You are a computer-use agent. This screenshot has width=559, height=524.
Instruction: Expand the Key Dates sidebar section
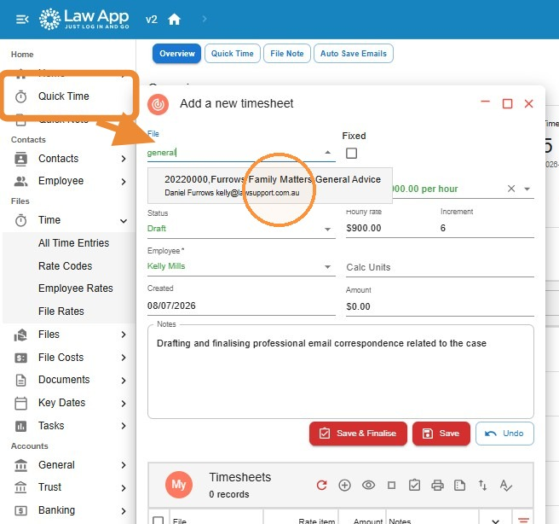[124, 404]
